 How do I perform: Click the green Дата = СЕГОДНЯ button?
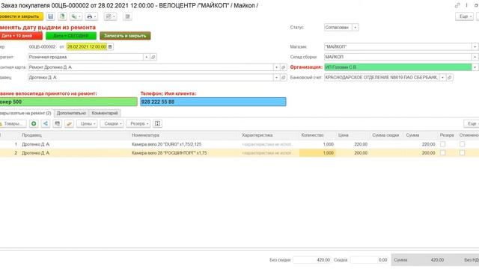pos(71,36)
